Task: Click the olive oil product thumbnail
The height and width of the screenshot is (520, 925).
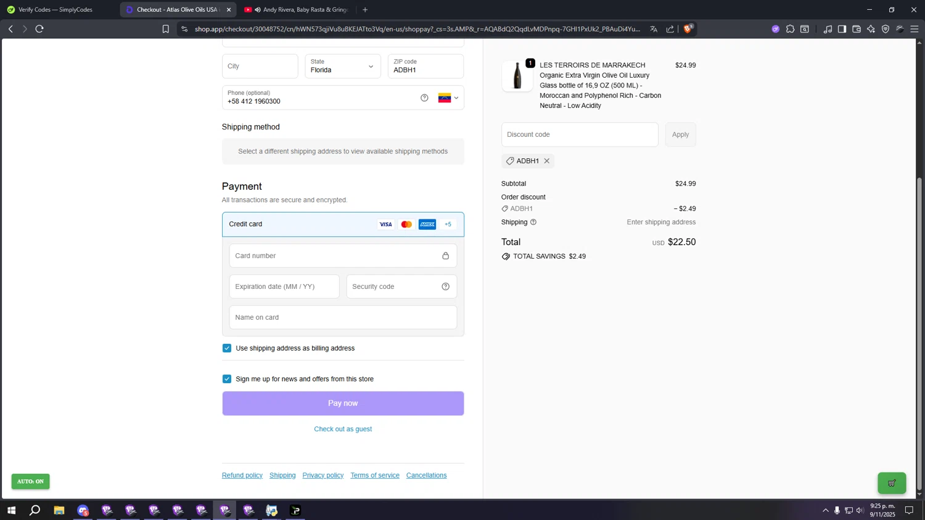Action: click(517, 76)
